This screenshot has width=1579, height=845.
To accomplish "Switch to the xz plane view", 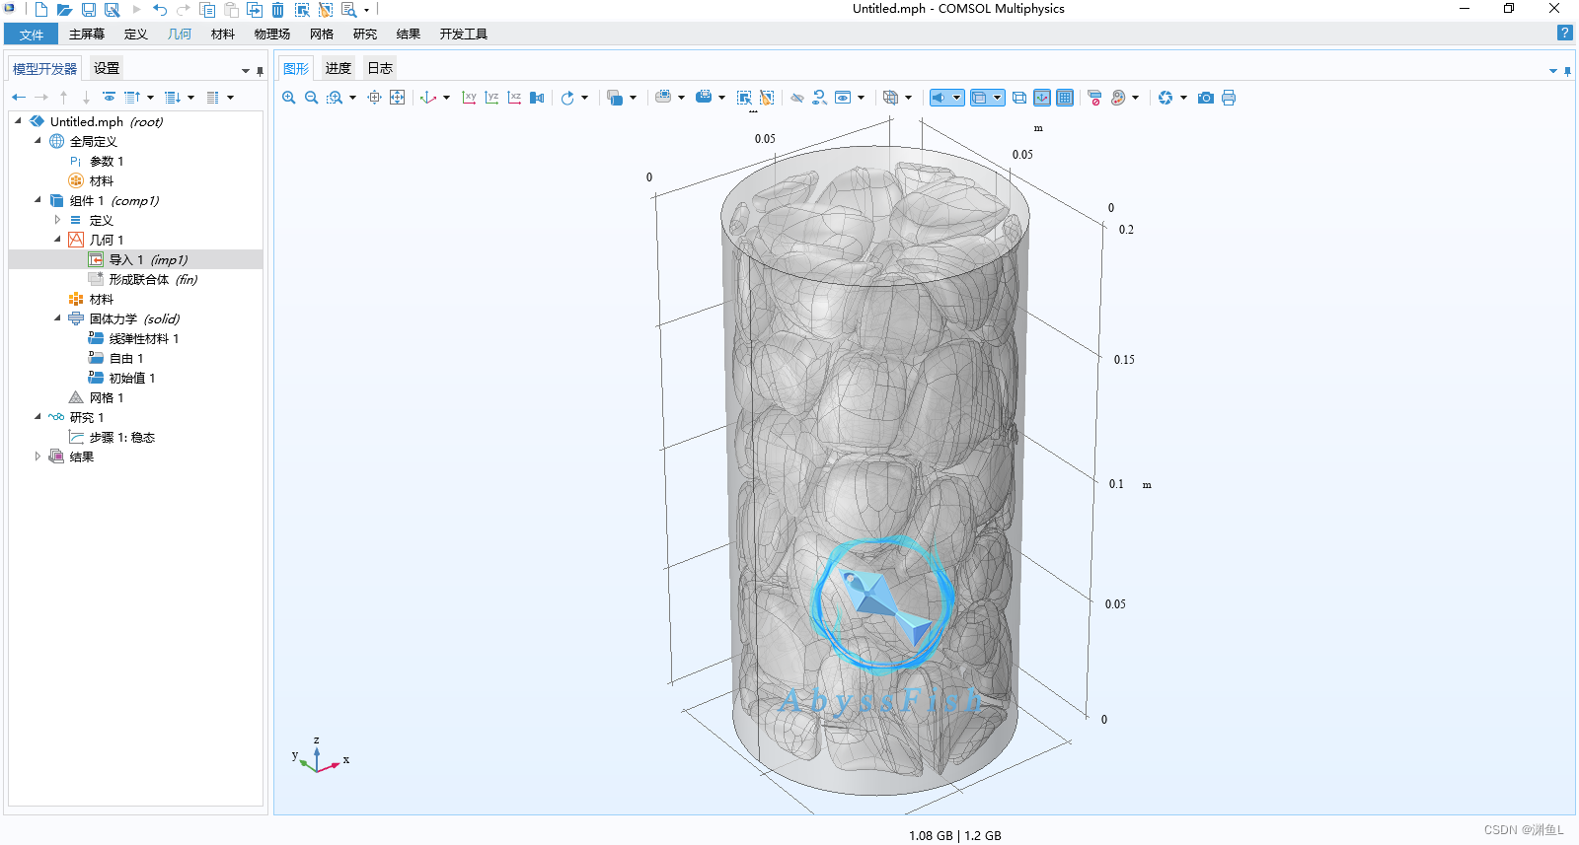I will point(514,98).
